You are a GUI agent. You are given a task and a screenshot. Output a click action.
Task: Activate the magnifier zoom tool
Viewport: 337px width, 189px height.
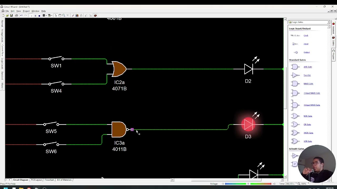tap(64, 15)
